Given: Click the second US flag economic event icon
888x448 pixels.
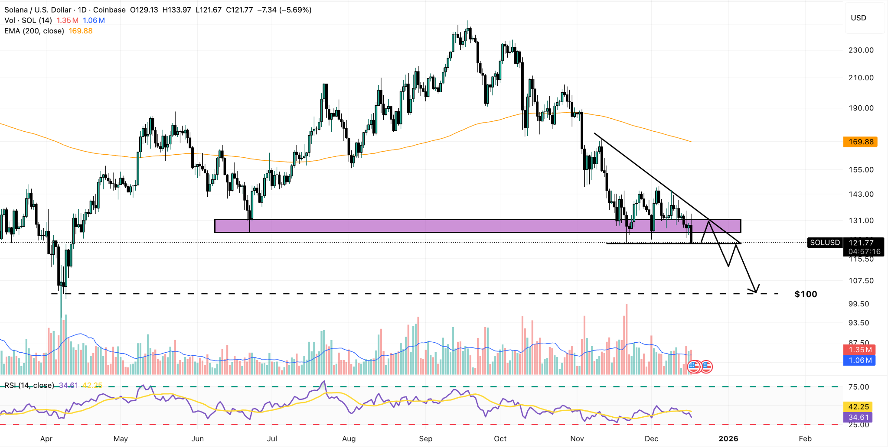Looking at the screenshot, I should tap(707, 367).
